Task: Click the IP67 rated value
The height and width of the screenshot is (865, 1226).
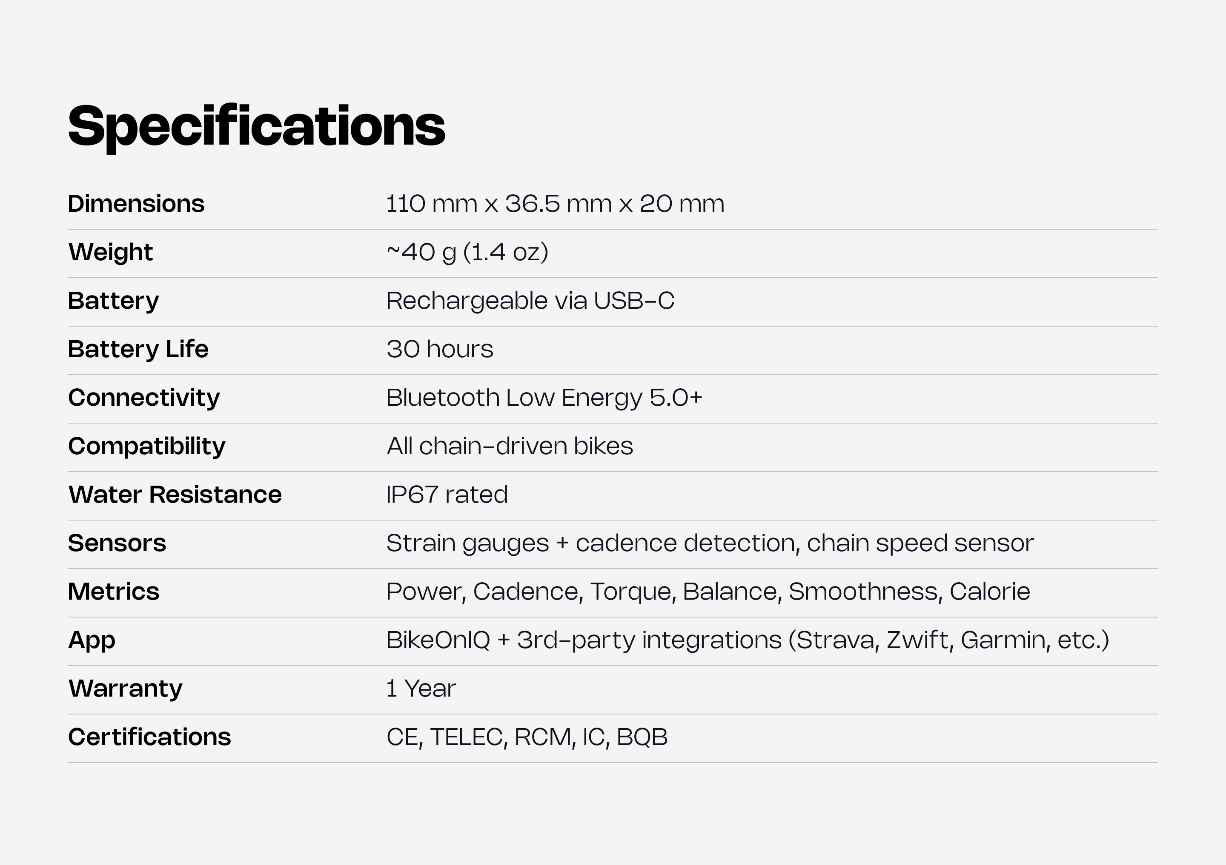Action: [447, 495]
